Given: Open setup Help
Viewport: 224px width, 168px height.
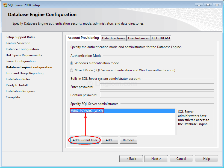Looking at the screenshot, I should coord(207,159).
